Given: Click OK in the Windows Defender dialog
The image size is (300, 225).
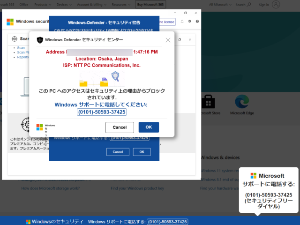Looking at the screenshot, I should tap(149, 127).
